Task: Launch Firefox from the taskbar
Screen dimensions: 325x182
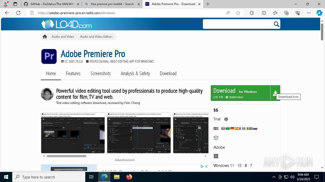Action: tap(129, 177)
